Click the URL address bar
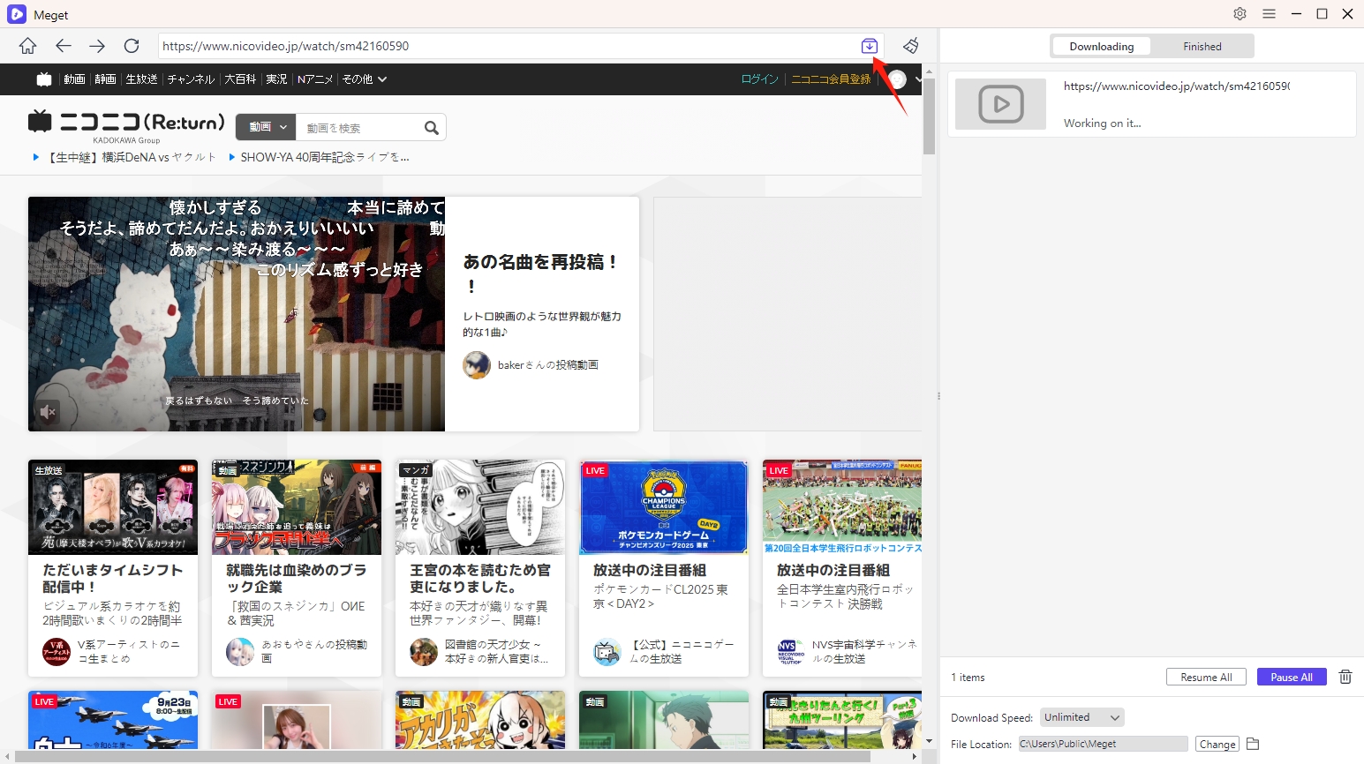Screen dimensions: 1364x764 tap(507, 46)
